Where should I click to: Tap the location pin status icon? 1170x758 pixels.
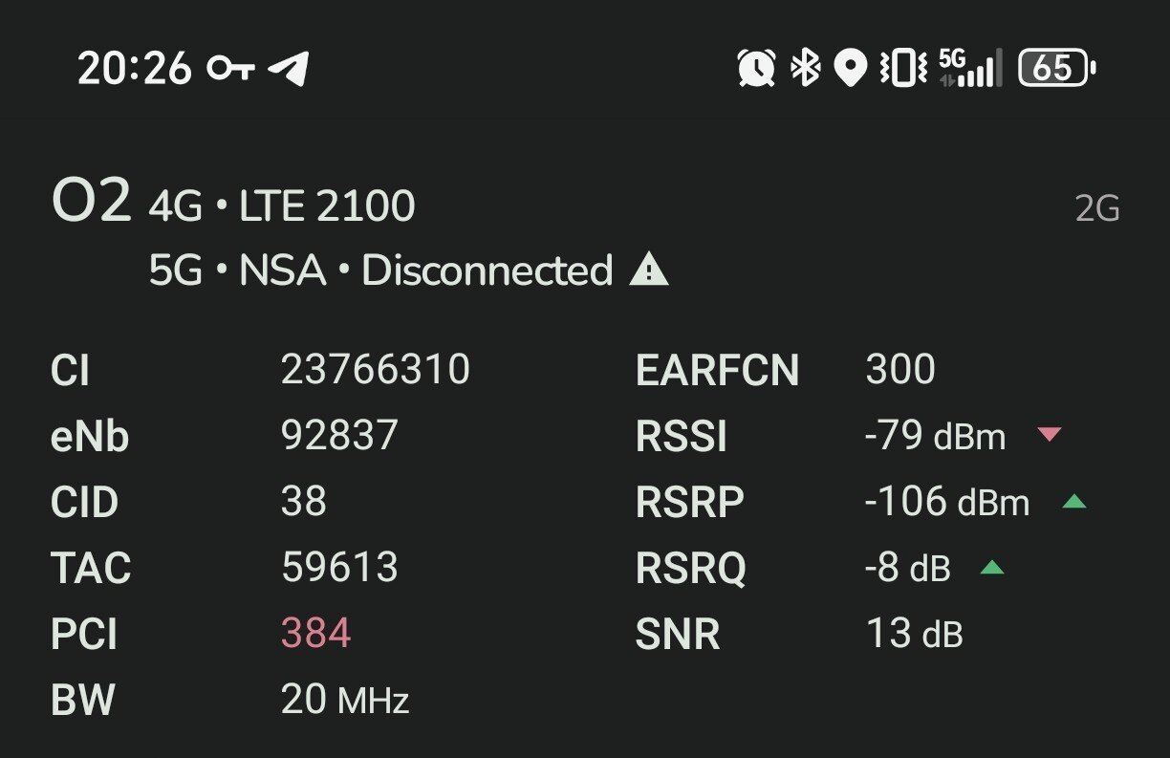tap(850, 68)
